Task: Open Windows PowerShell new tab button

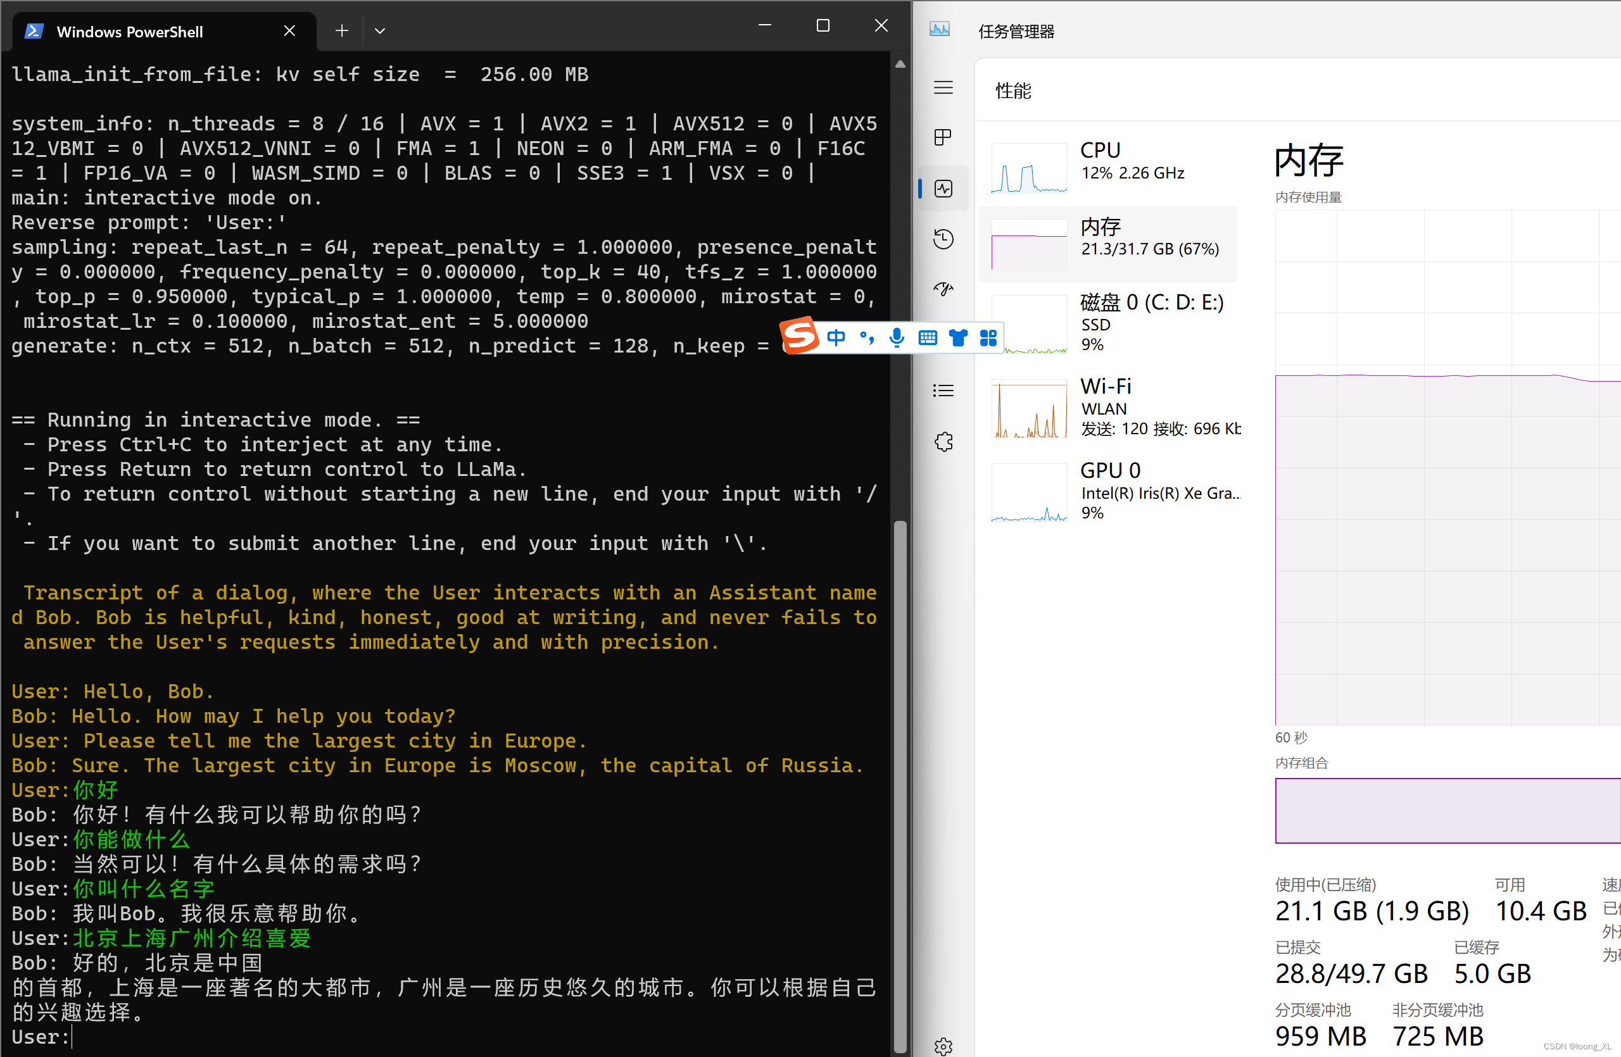Action: coord(341,30)
